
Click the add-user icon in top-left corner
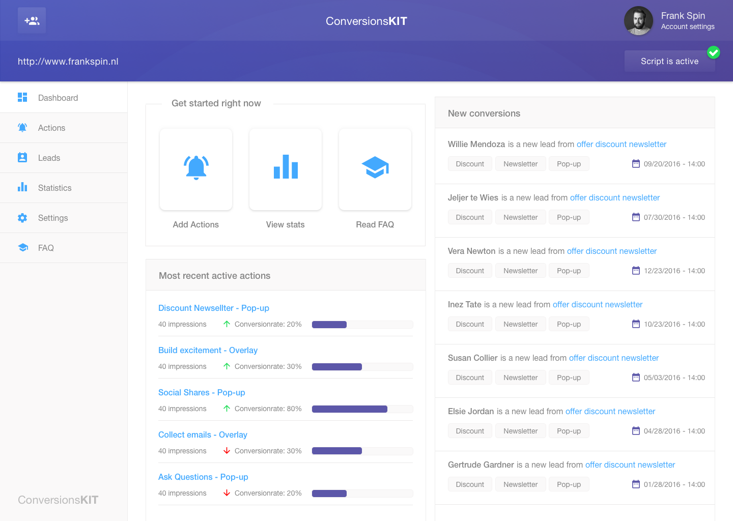32,20
